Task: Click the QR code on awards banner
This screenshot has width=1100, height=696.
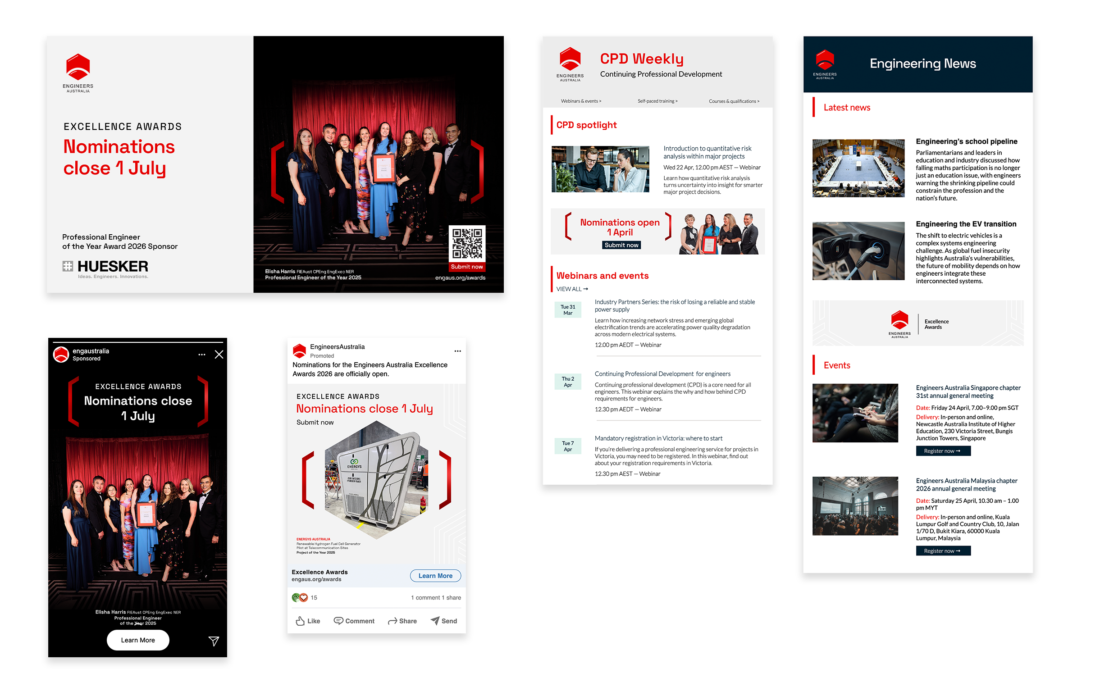Action: pyautogui.click(x=466, y=243)
